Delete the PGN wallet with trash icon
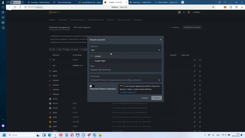Image resolution: width=245 pixels, height=138 pixels. coord(200,113)
